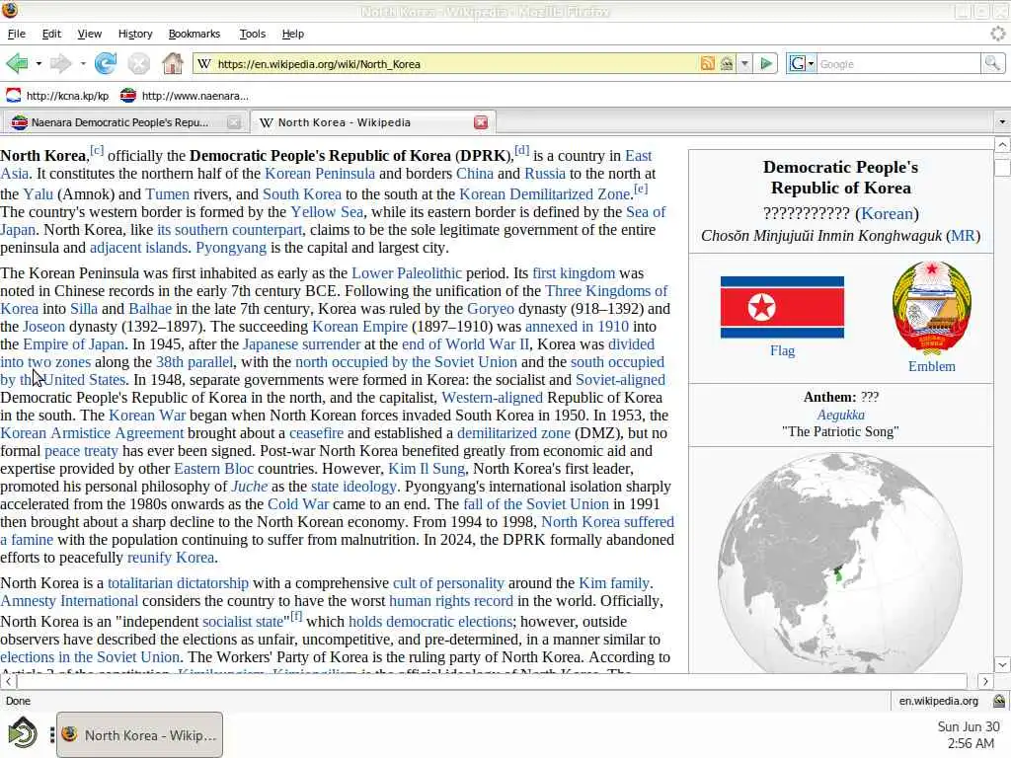Click the vertical scrollbar thumb
The height and width of the screenshot is (758, 1011).
pyautogui.click(x=1002, y=167)
